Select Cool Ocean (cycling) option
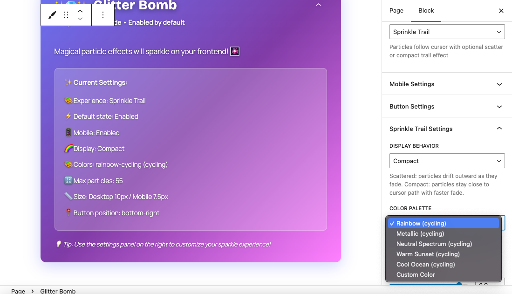The height and width of the screenshot is (294, 512). (x=425, y=265)
